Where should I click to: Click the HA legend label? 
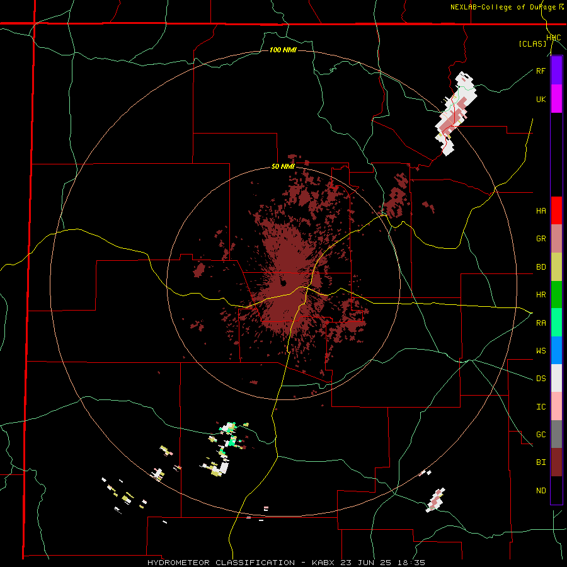(541, 210)
